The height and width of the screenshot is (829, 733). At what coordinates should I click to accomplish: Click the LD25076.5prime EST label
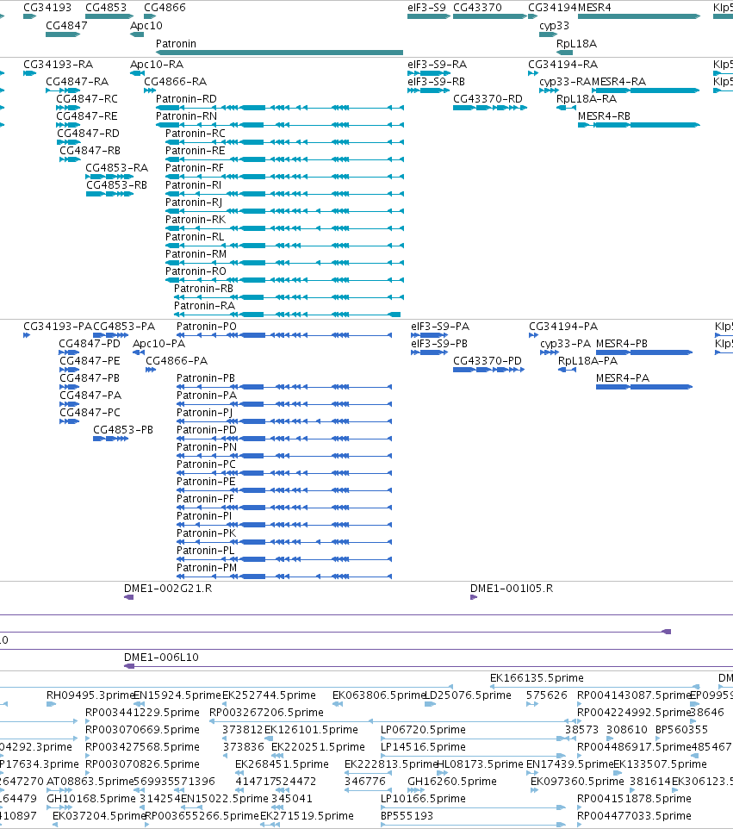(x=468, y=695)
